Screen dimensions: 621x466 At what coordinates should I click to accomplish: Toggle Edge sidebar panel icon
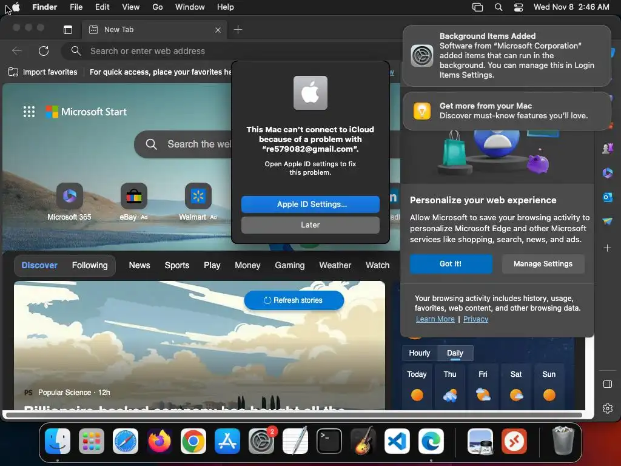tap(608, 384)
